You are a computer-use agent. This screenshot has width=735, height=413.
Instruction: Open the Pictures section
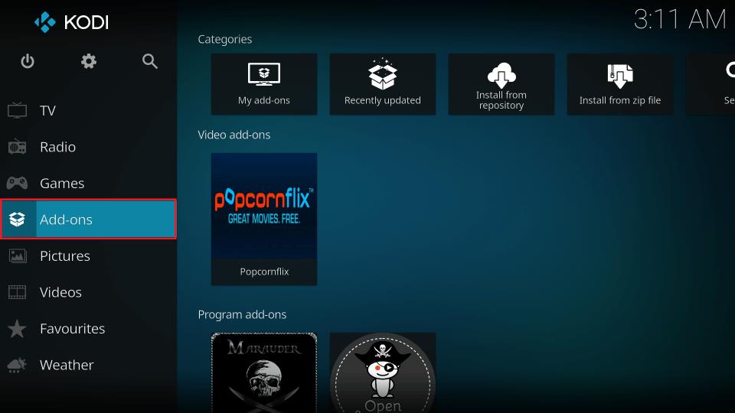[89, 255]
